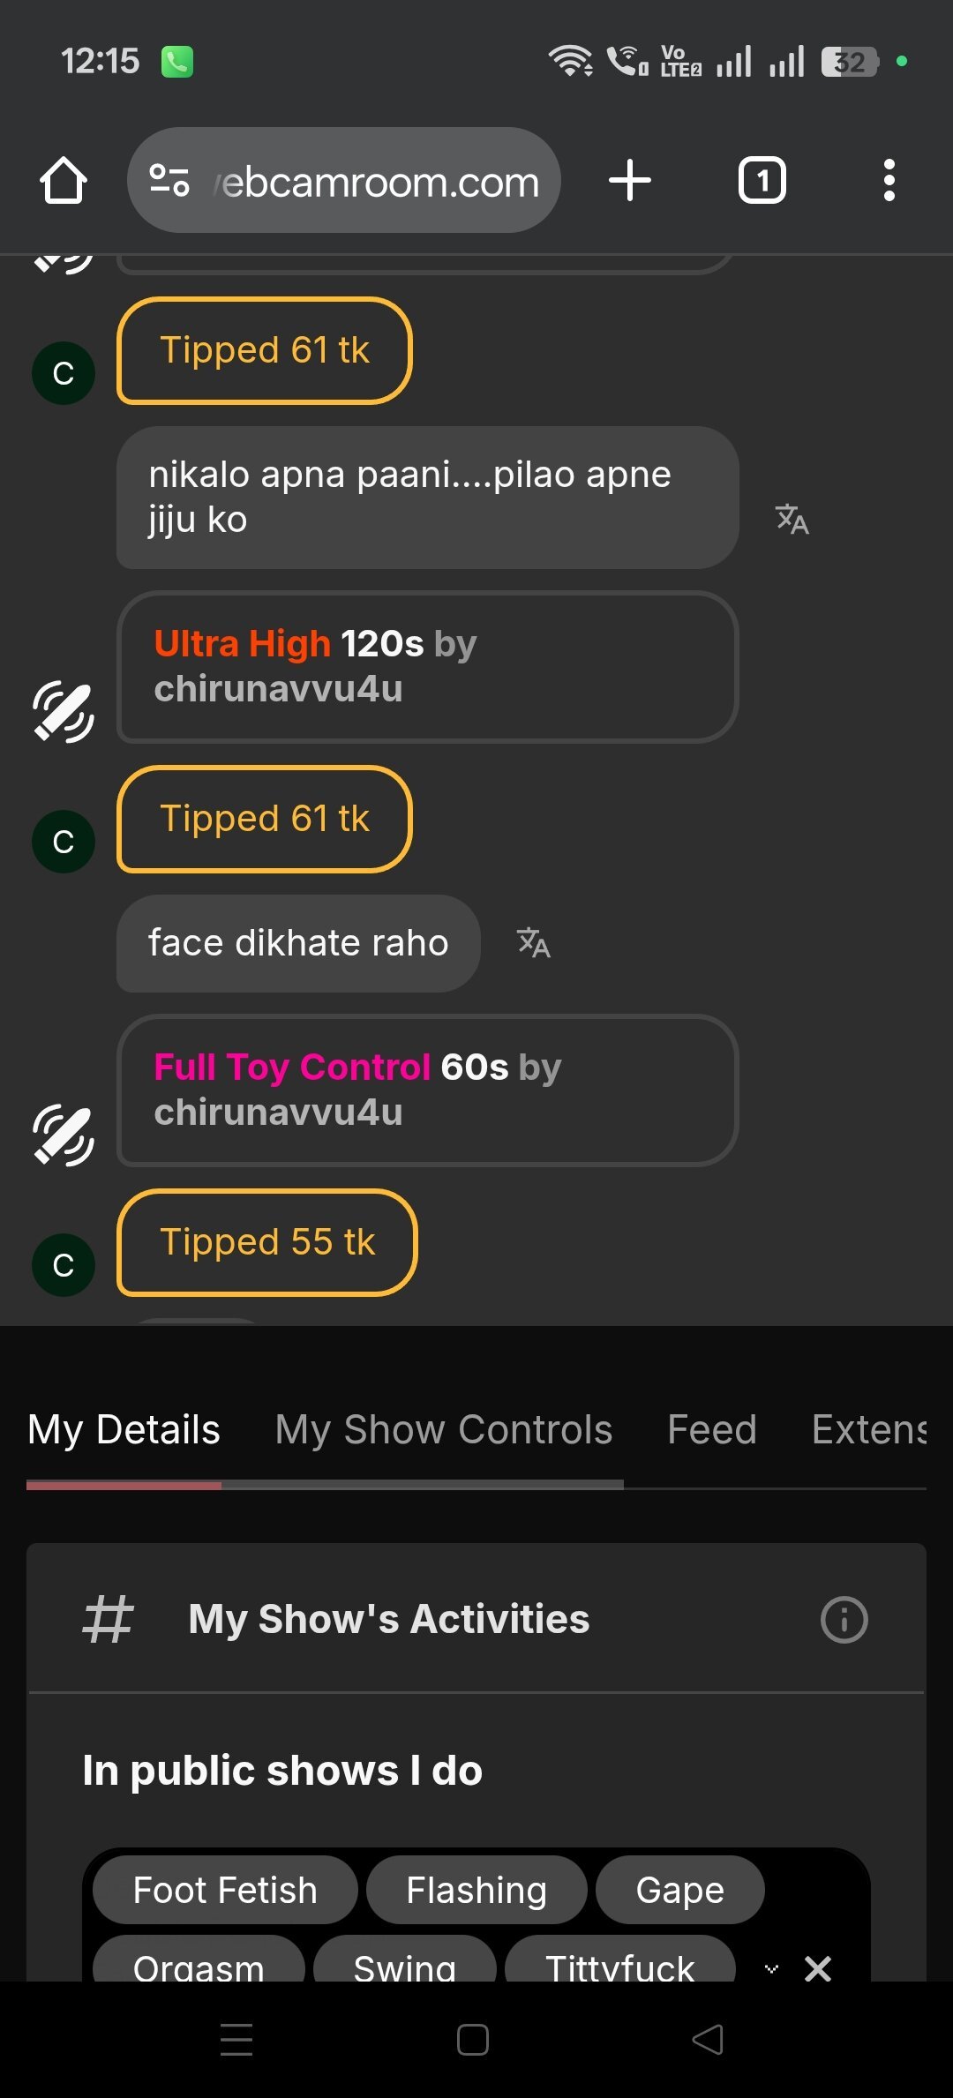Tap the browser home icon

64,181
